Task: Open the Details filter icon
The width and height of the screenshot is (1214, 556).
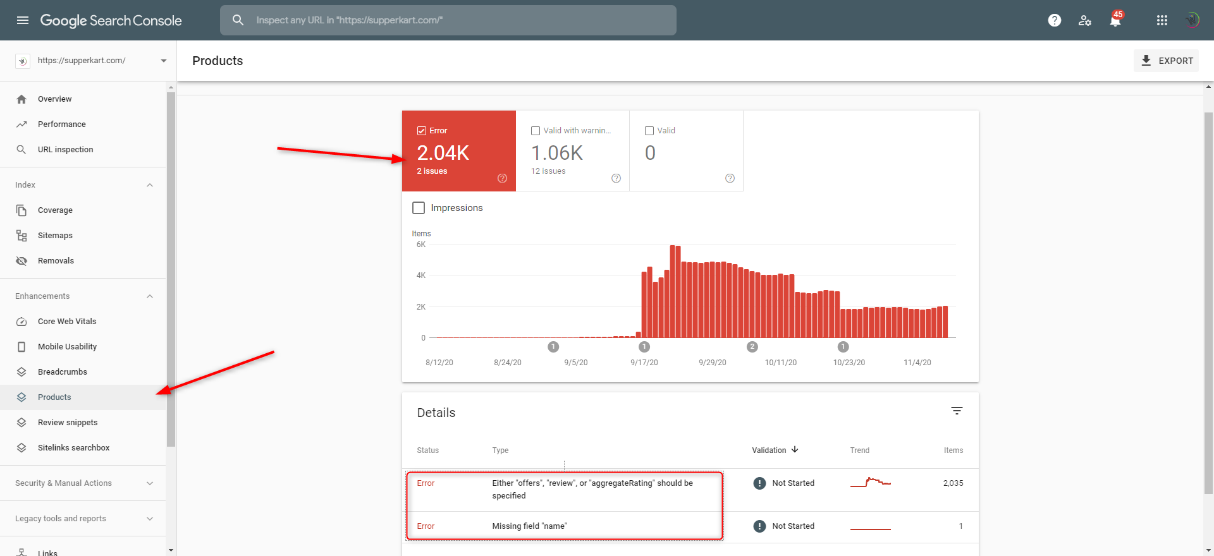Action: (x=957, y=411)
